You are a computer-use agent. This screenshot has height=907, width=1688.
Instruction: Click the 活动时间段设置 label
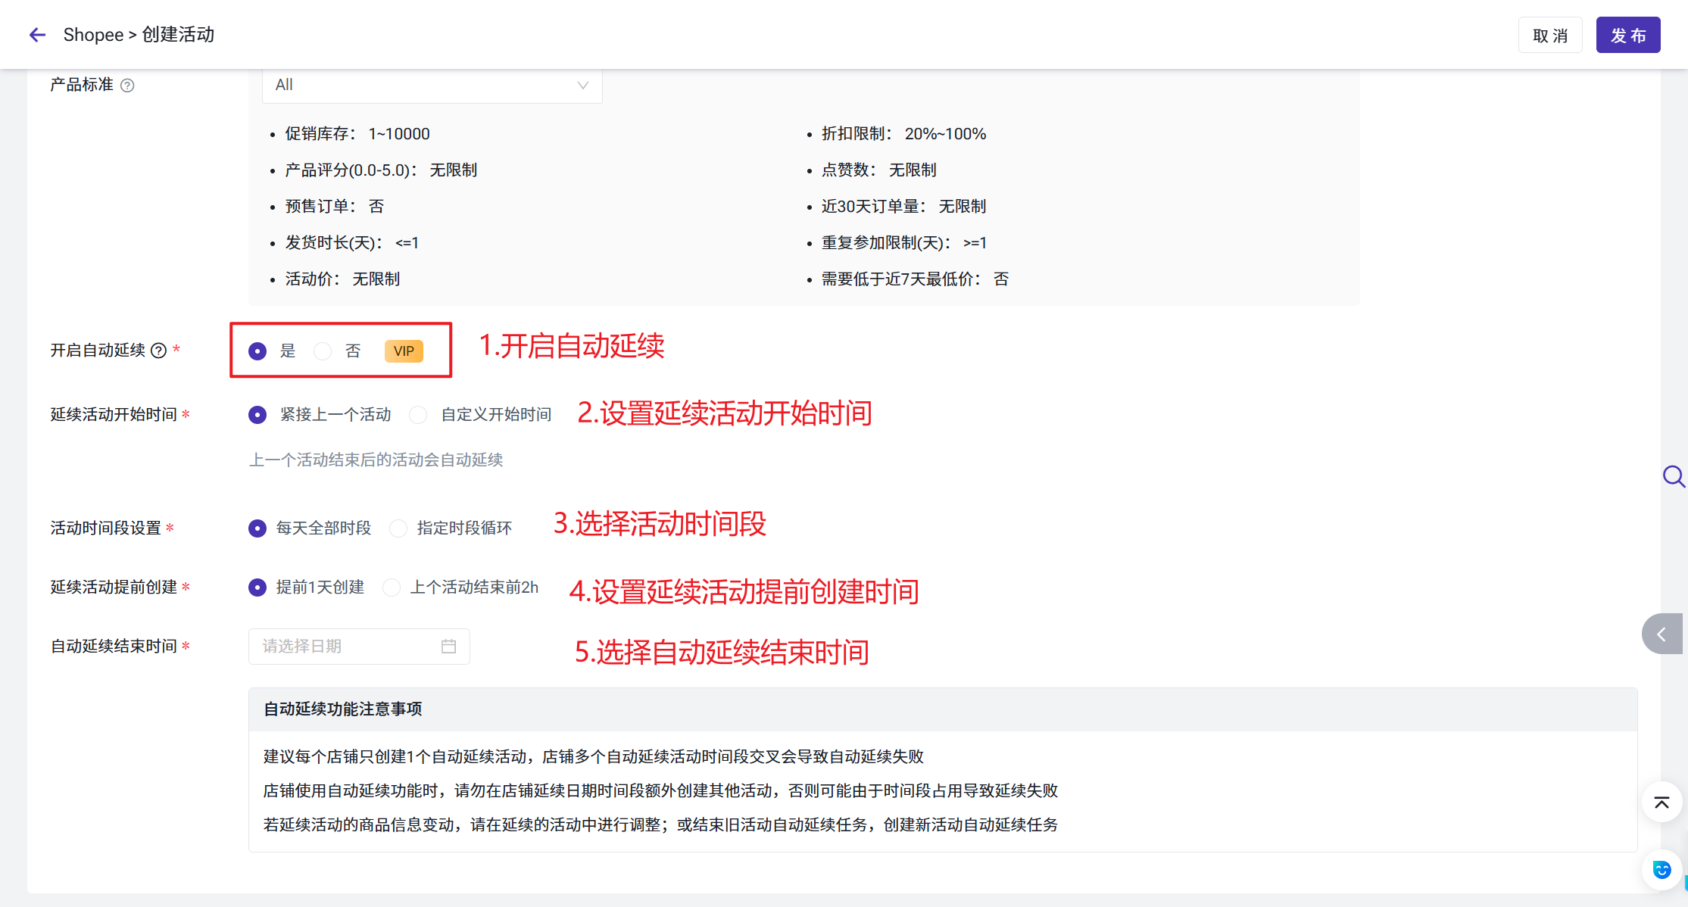(106, 528)
